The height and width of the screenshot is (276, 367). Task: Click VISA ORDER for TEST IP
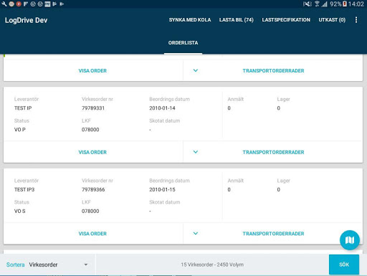point(92,152)
